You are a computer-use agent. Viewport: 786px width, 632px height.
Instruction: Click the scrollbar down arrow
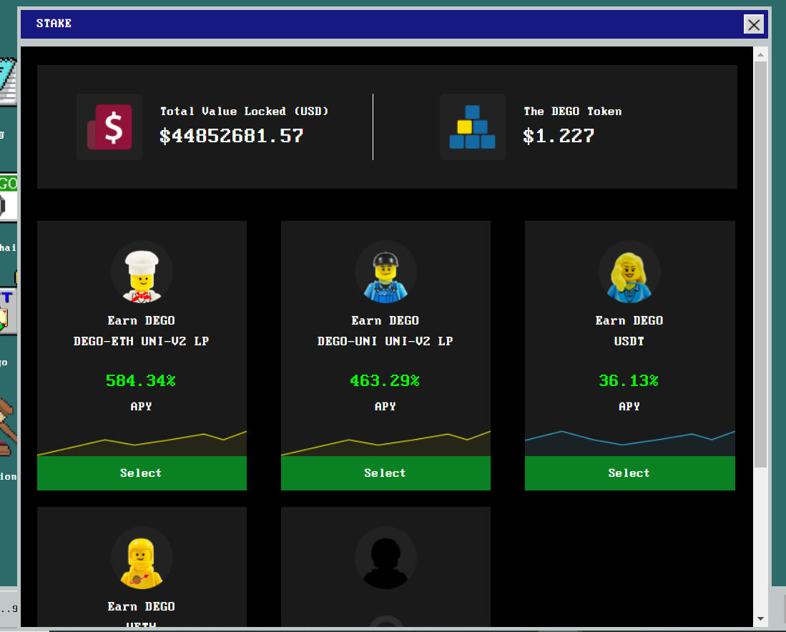pyautogui.click(x=760, y=619)
